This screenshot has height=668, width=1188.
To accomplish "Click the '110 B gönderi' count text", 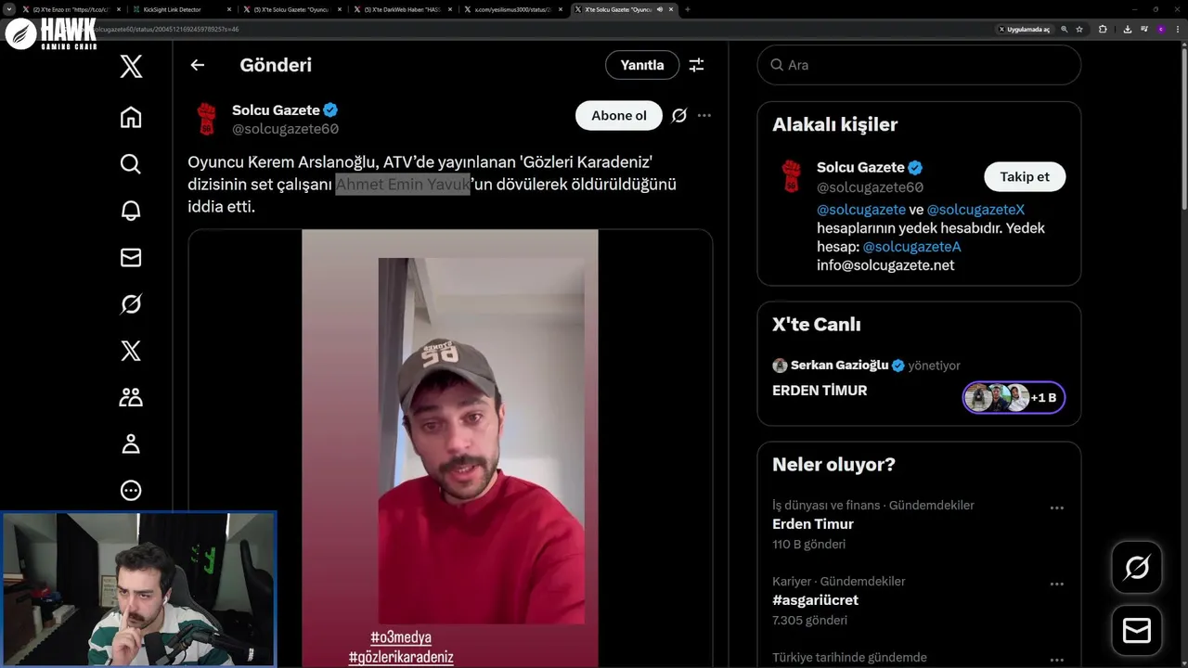I will coord(808,545).
